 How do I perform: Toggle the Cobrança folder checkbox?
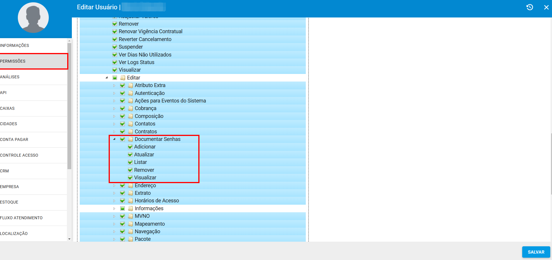click(x=123, y=108)
